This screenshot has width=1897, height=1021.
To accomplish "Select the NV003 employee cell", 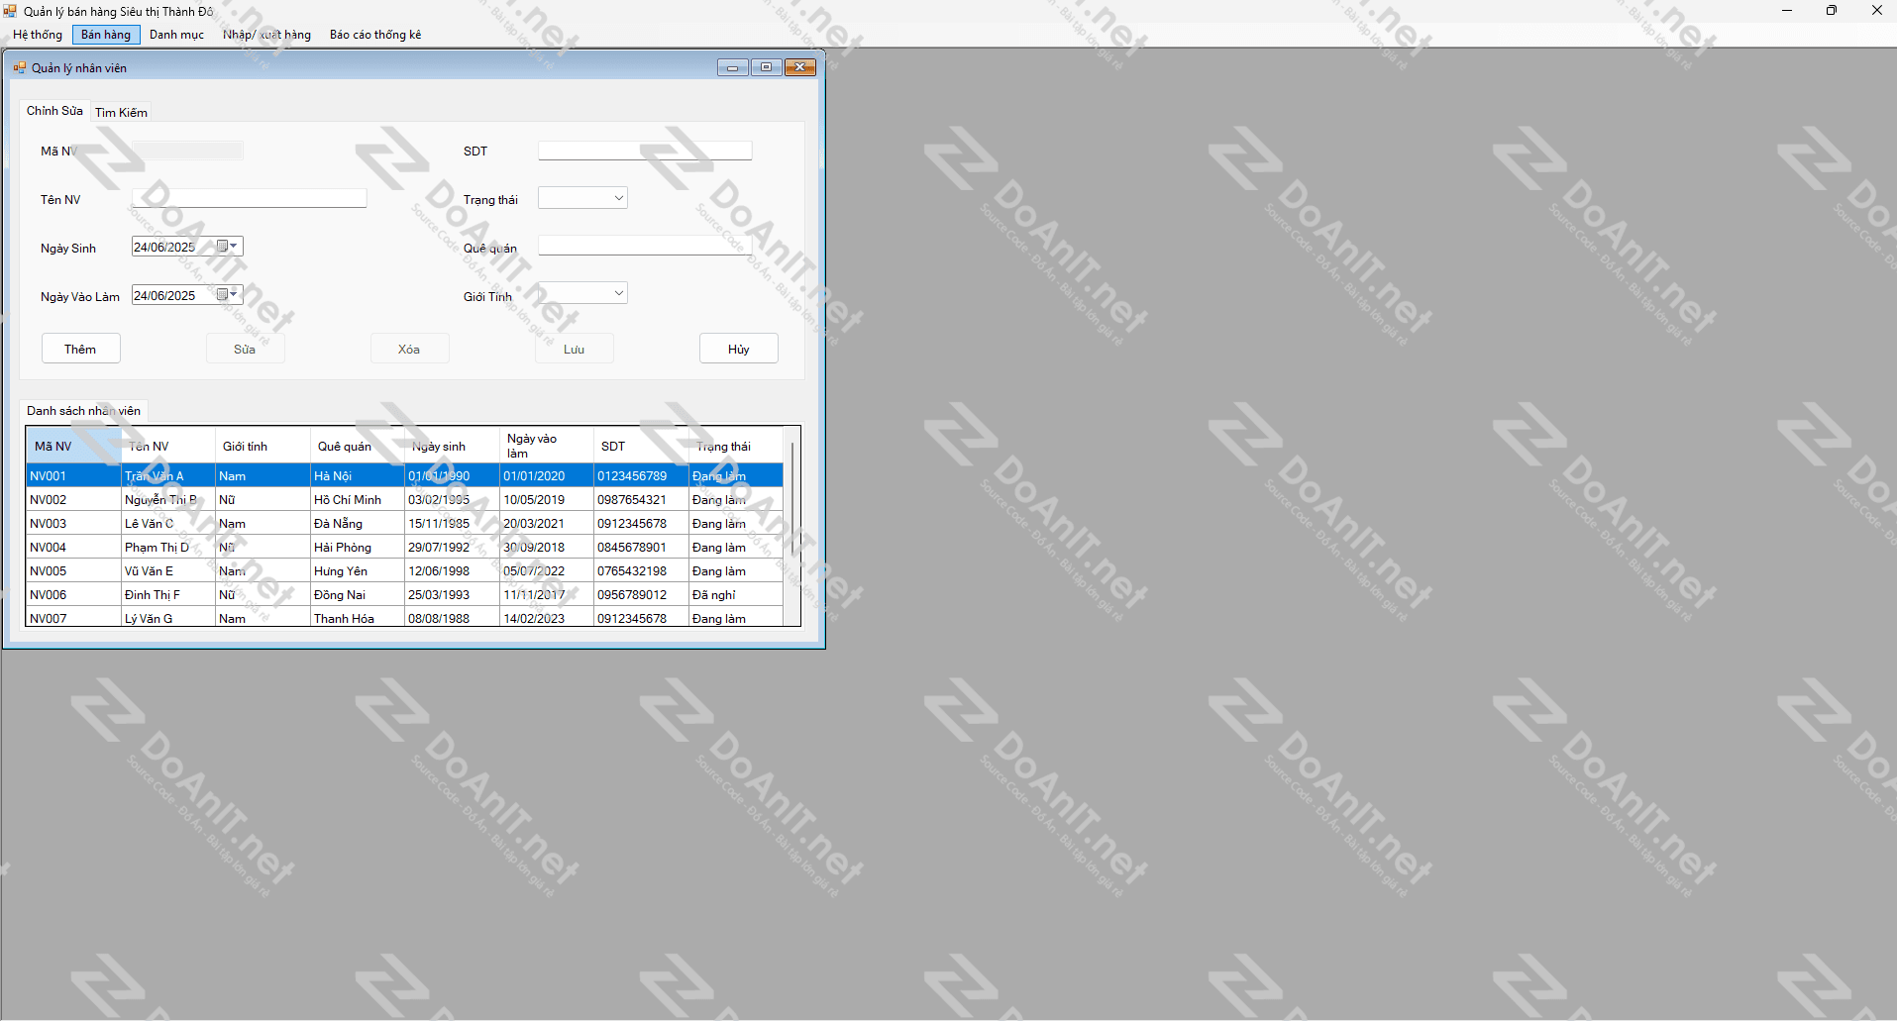I will pyautogui.click(x=73, y=524).
